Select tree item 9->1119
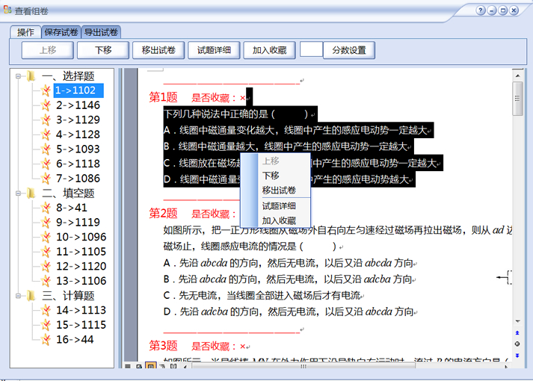 point(78,222)
